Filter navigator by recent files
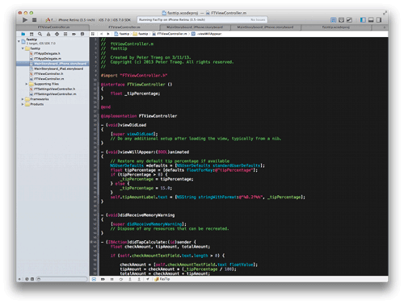The height and width of the screenshot is (304, 404). (x=27, y=279)
